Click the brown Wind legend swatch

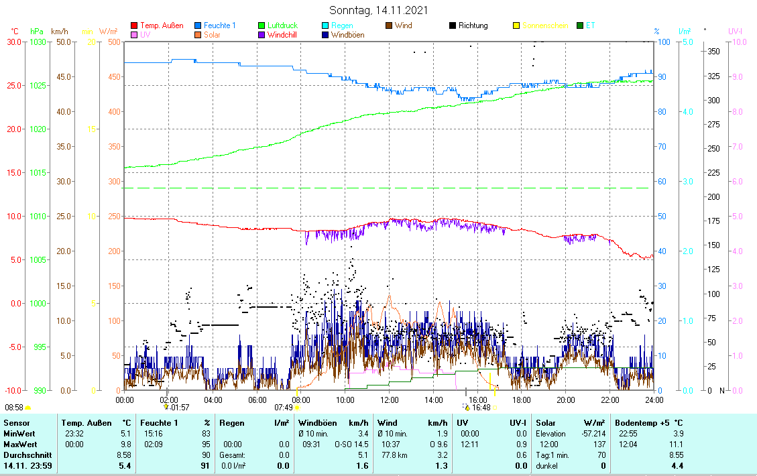[389, 26]
